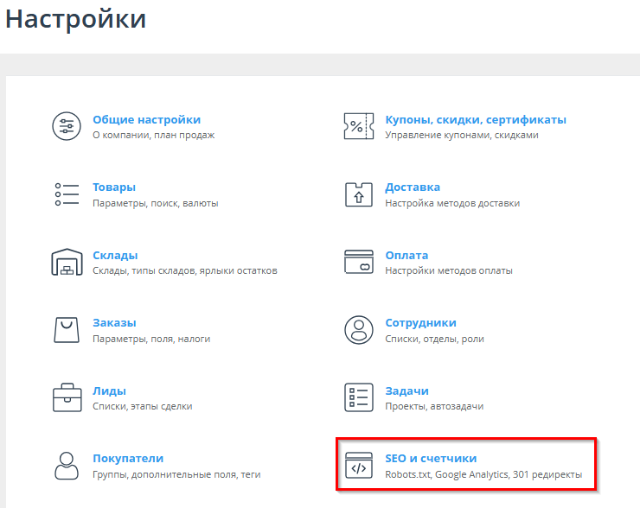The height and width of the screenshot is (508, 640).
Task: Click the "Настройки" page heading
Action: tap(76, 19)
